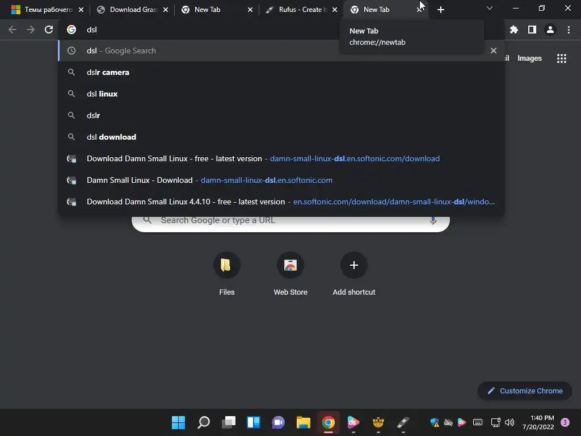Screen dimensions: 581x436
Task: Open Customize Chrome button
Action: click(x=525, y=391)
